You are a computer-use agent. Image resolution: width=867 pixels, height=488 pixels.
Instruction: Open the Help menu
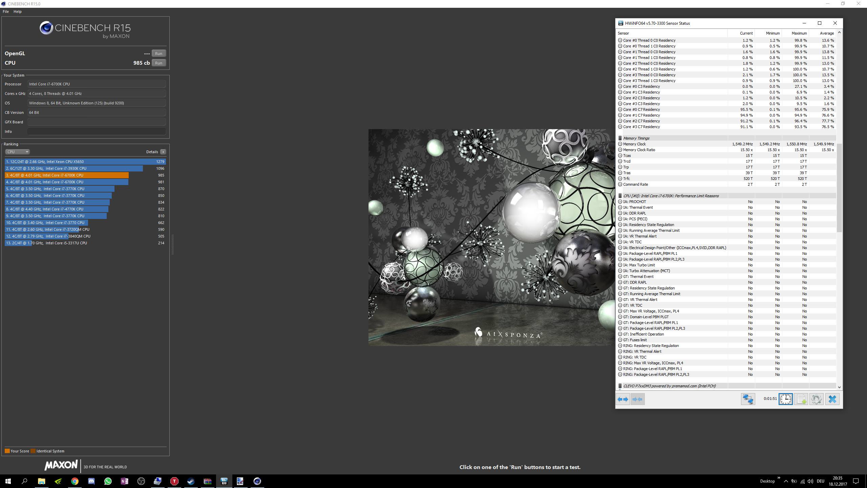tap(17, 12)
